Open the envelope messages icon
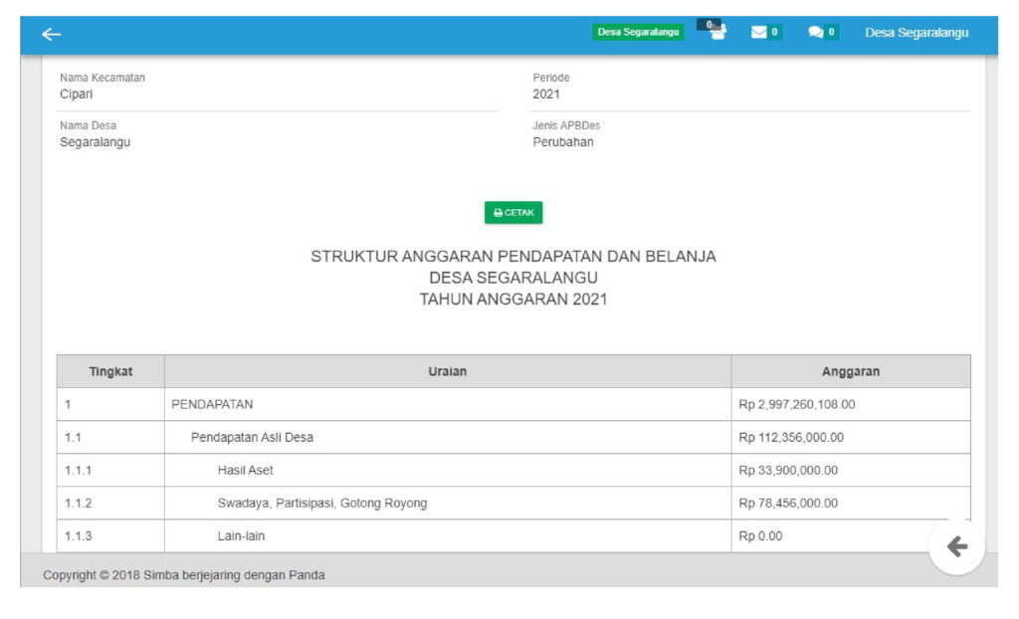This screenshot has width=1019, height=619. (764, 32)
